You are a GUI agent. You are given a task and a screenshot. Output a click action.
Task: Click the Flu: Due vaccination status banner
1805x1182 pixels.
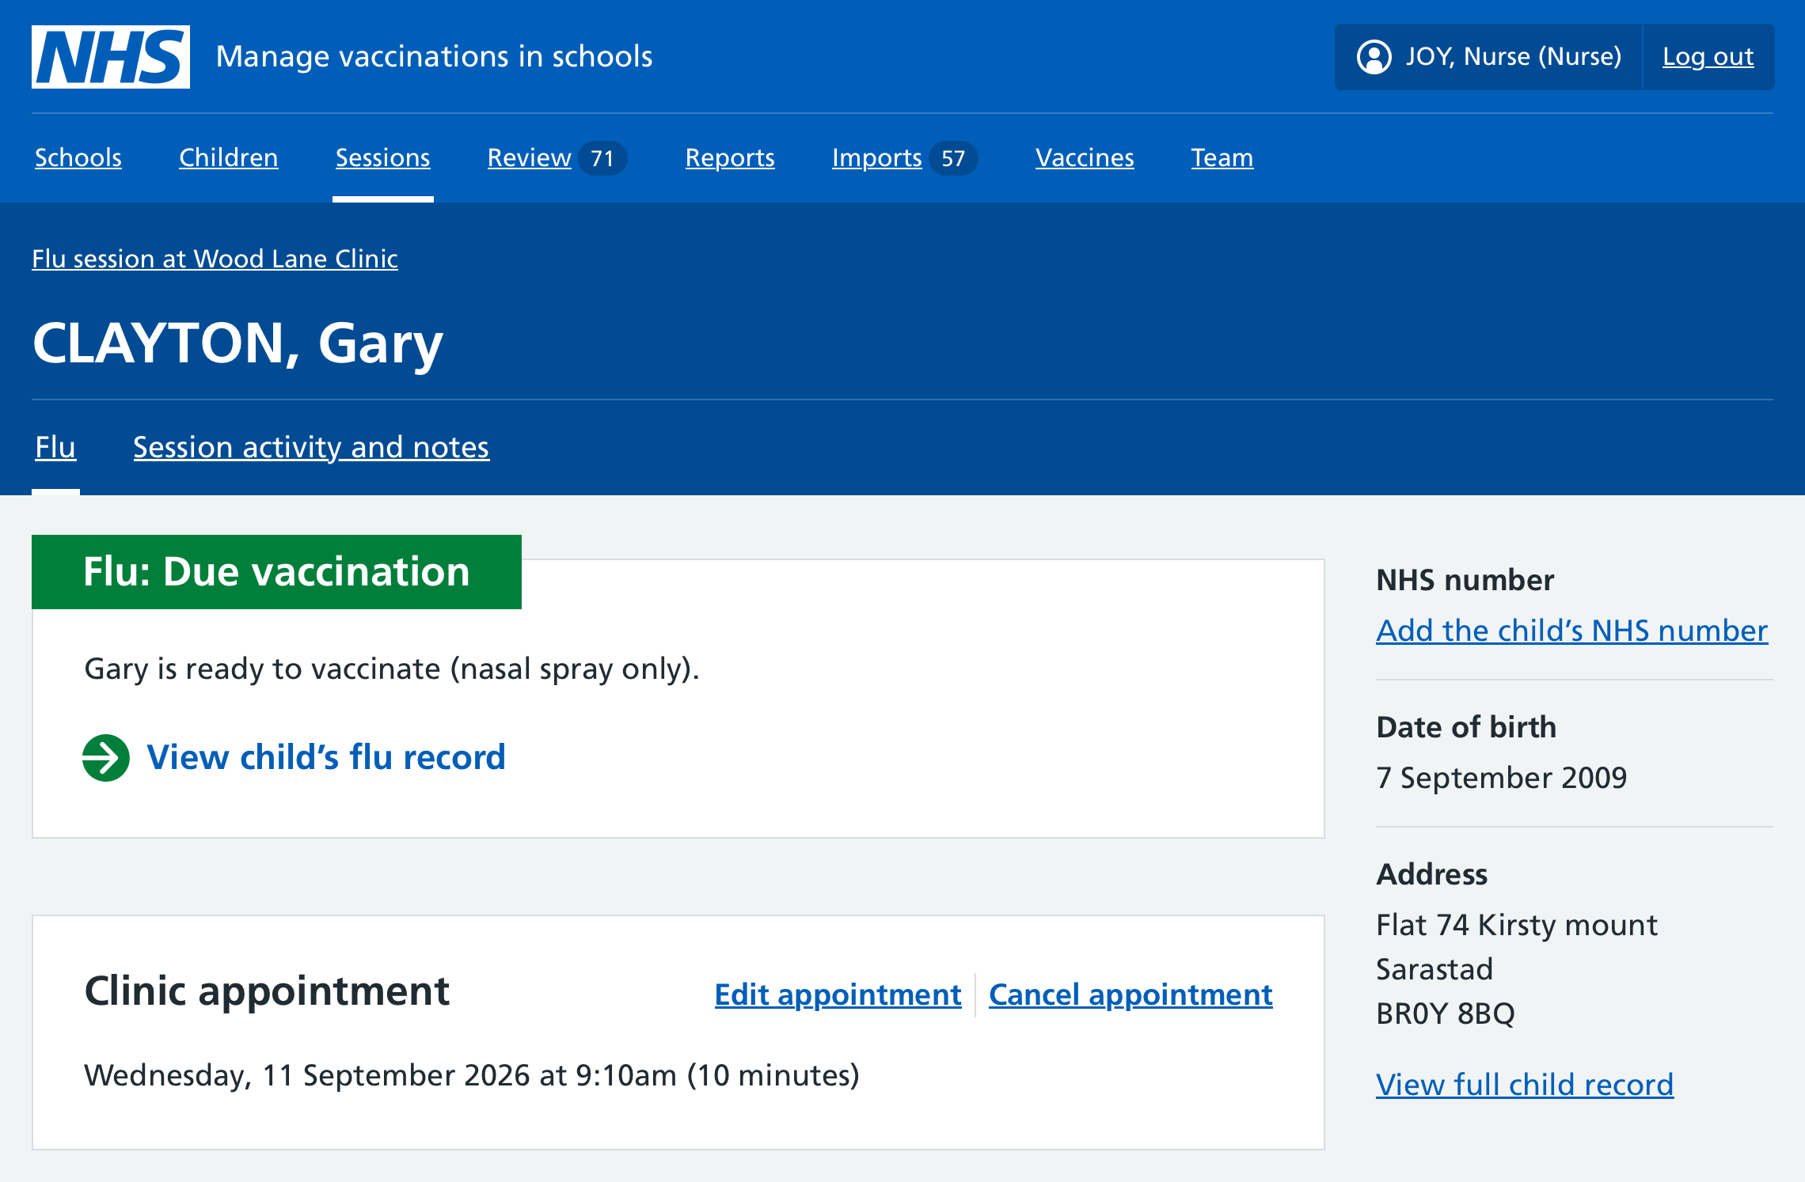coord(276,572)
